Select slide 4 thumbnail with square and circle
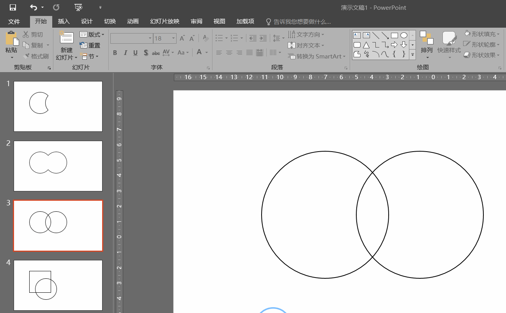506x313 pixels. pos(58,285)
